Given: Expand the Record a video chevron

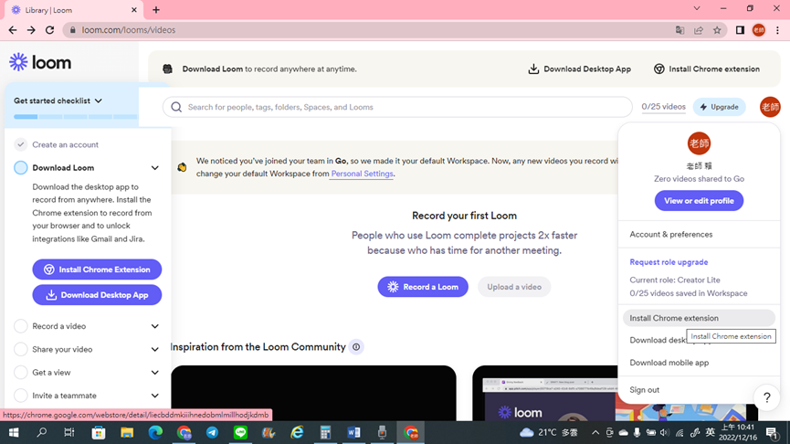Looking at the screenshot, I should [x=155, y=326].
